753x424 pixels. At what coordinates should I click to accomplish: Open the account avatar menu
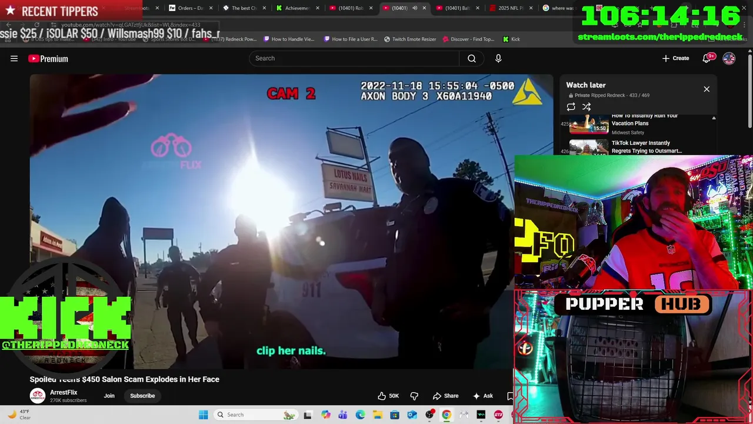point(729,58)
